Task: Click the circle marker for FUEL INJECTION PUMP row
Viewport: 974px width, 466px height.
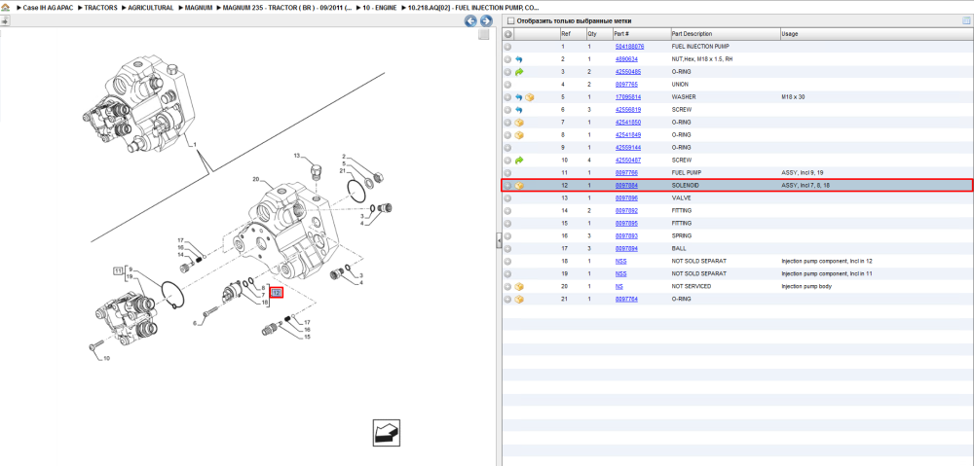Action: (x=507, y=47)
